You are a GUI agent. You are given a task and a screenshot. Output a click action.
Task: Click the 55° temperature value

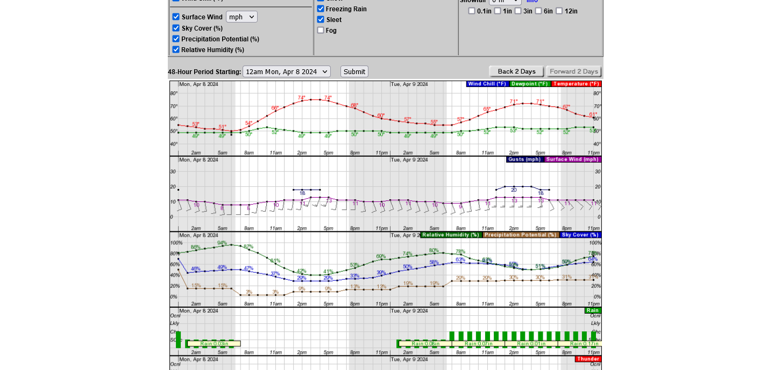tap(434, 122)
